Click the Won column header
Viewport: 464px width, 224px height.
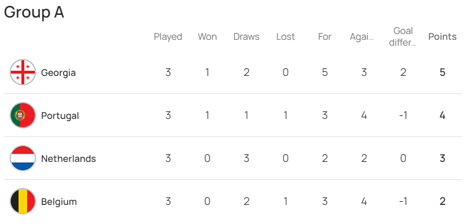click(207, 37)
